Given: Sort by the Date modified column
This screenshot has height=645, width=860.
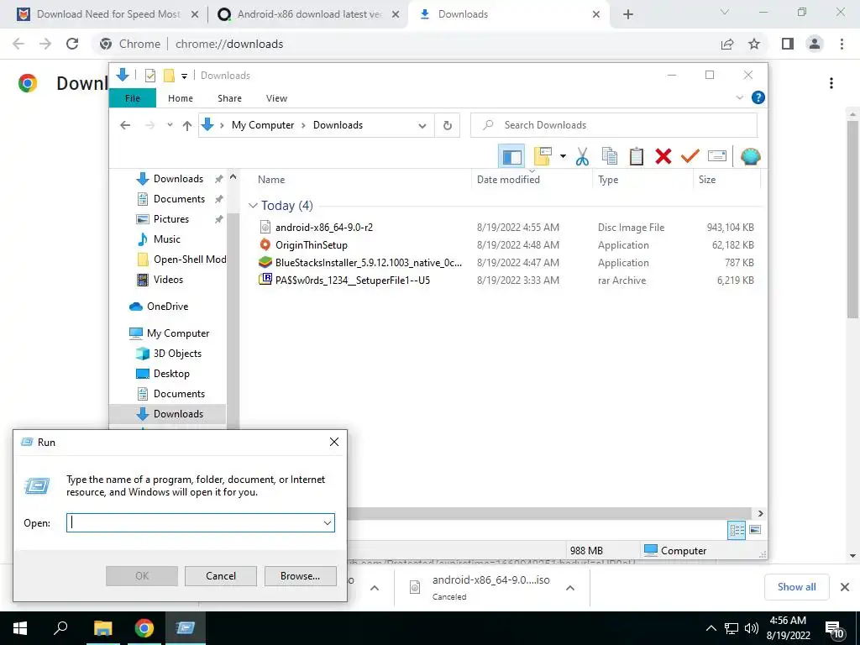Looking at the screenshot, I should [508, 180].
